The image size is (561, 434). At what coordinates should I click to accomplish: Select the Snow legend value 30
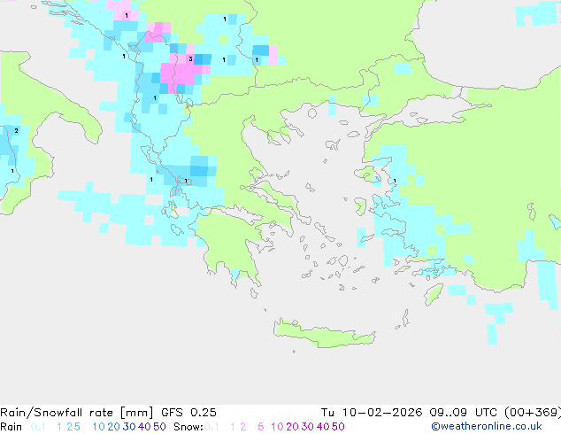(x=308, y=427)
